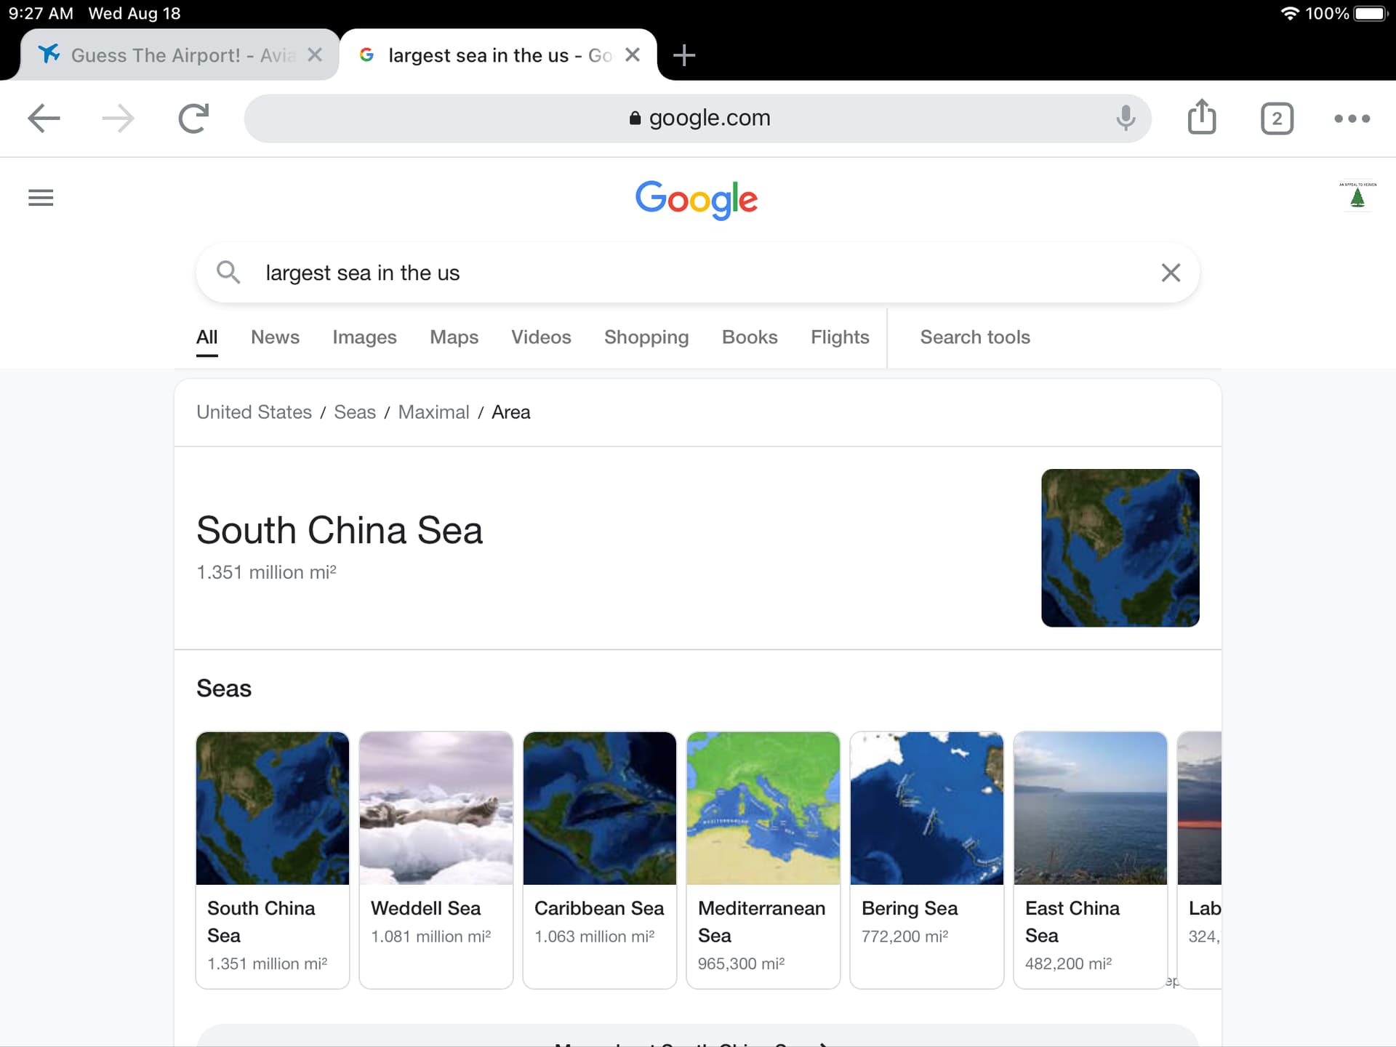Viewport: 1396px width, 1047px height.
Task: Focus the google.com address bar
Action: 697,118
